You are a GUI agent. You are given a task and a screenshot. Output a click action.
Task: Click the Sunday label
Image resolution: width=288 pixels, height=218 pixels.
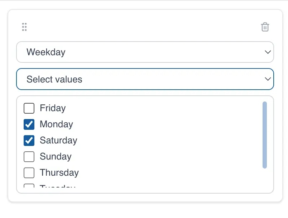click(x=55, y=156)
